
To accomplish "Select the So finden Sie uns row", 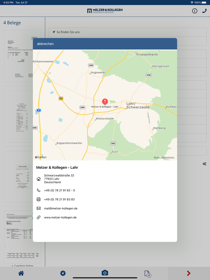I will point(127,32).
